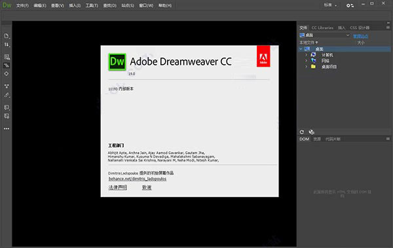Switch to the 代码片断 tab
Viewport: 393px width, 248px height.
click(333, 139)
